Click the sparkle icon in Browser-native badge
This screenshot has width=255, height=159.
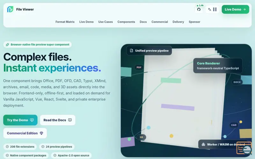click(x=7, y=45)
